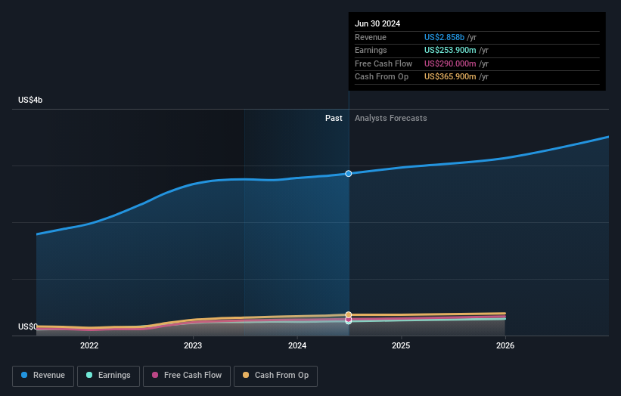Toggle the Earnings series in the legend
Viewport: 621px width, 396px height.
[108, 376]
